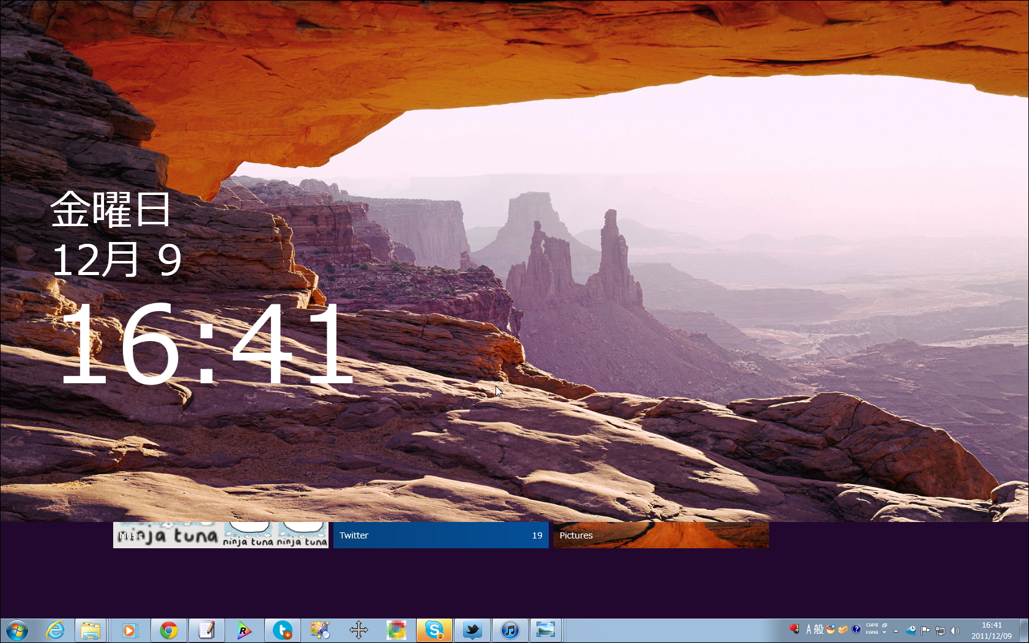
Task: Change IME conversion mode '般' button
Action: 819,629
